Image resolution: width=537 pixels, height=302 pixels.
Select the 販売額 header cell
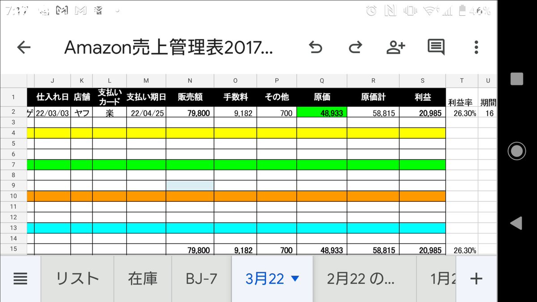(190, 98)
